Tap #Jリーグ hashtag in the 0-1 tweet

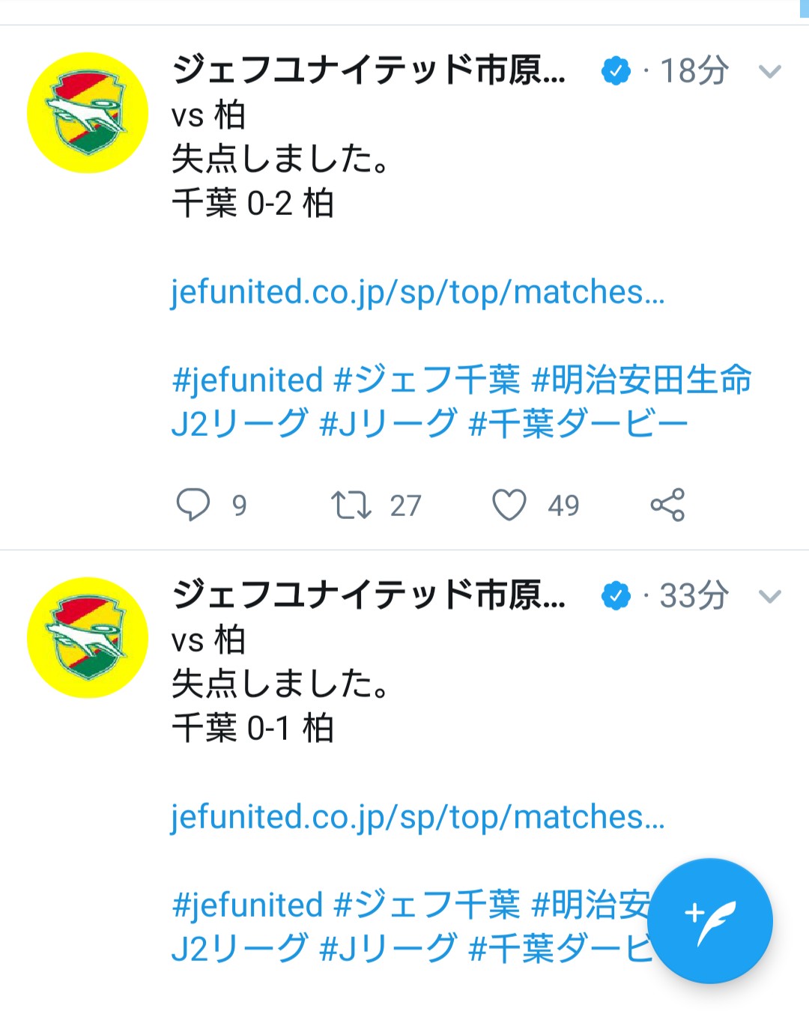coord(388,948)
